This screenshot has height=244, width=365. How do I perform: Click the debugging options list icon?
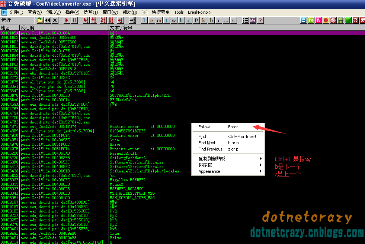click(x=245, y=20)
